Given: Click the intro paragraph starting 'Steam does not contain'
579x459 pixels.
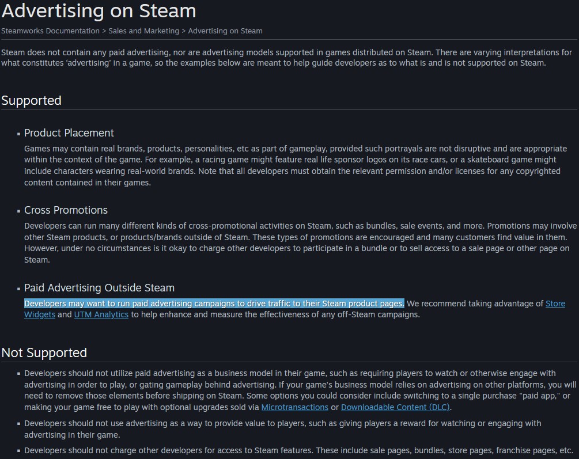Looking at the screenshot, I should (286, 58).
